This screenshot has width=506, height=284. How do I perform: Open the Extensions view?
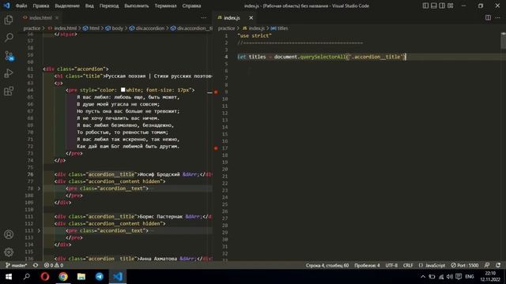click(x=9, y=92)
